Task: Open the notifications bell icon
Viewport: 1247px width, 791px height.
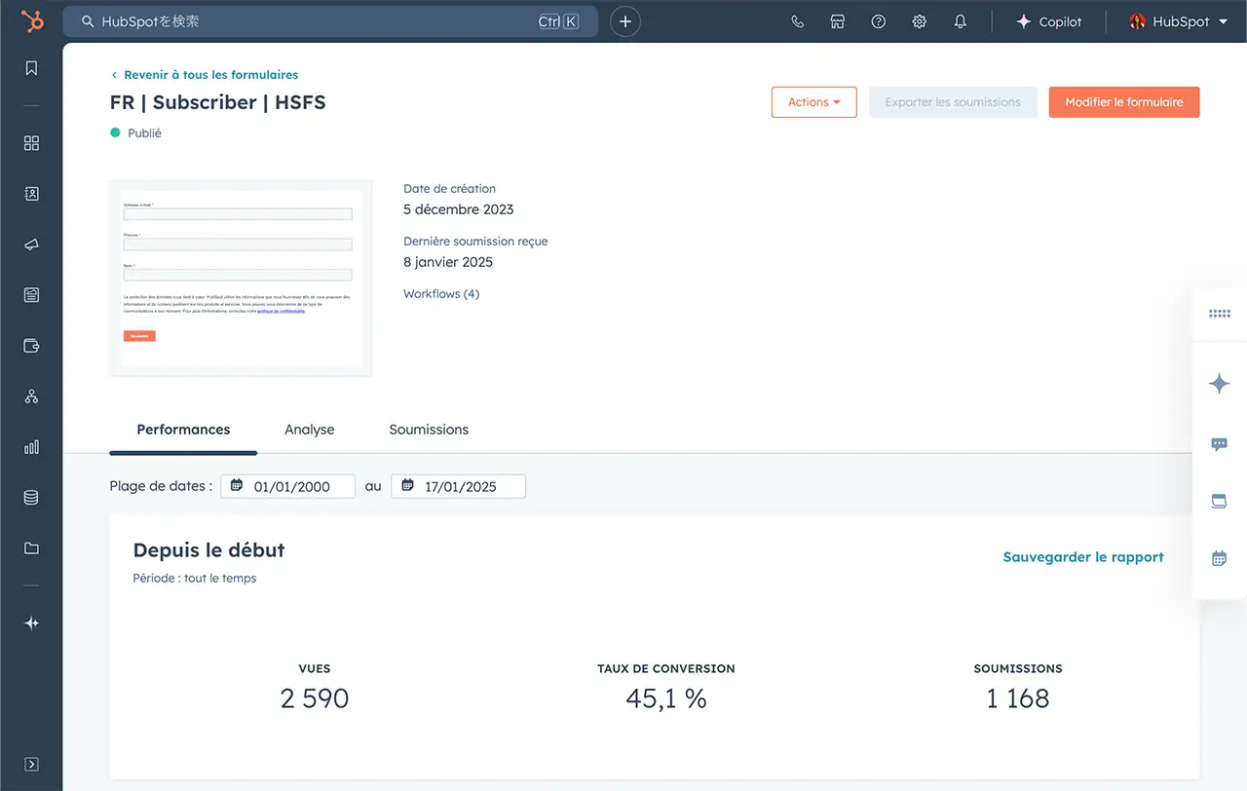Action: coord(961,21)
